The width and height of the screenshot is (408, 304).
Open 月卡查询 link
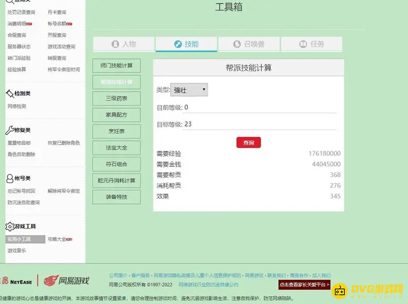[57, 12]
